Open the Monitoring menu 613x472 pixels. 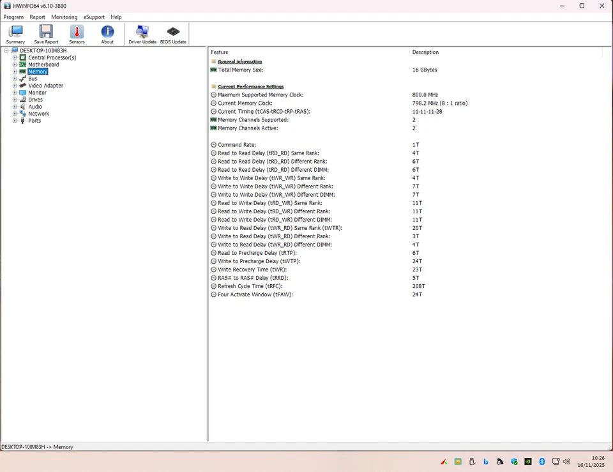click(x=64, y=17)
